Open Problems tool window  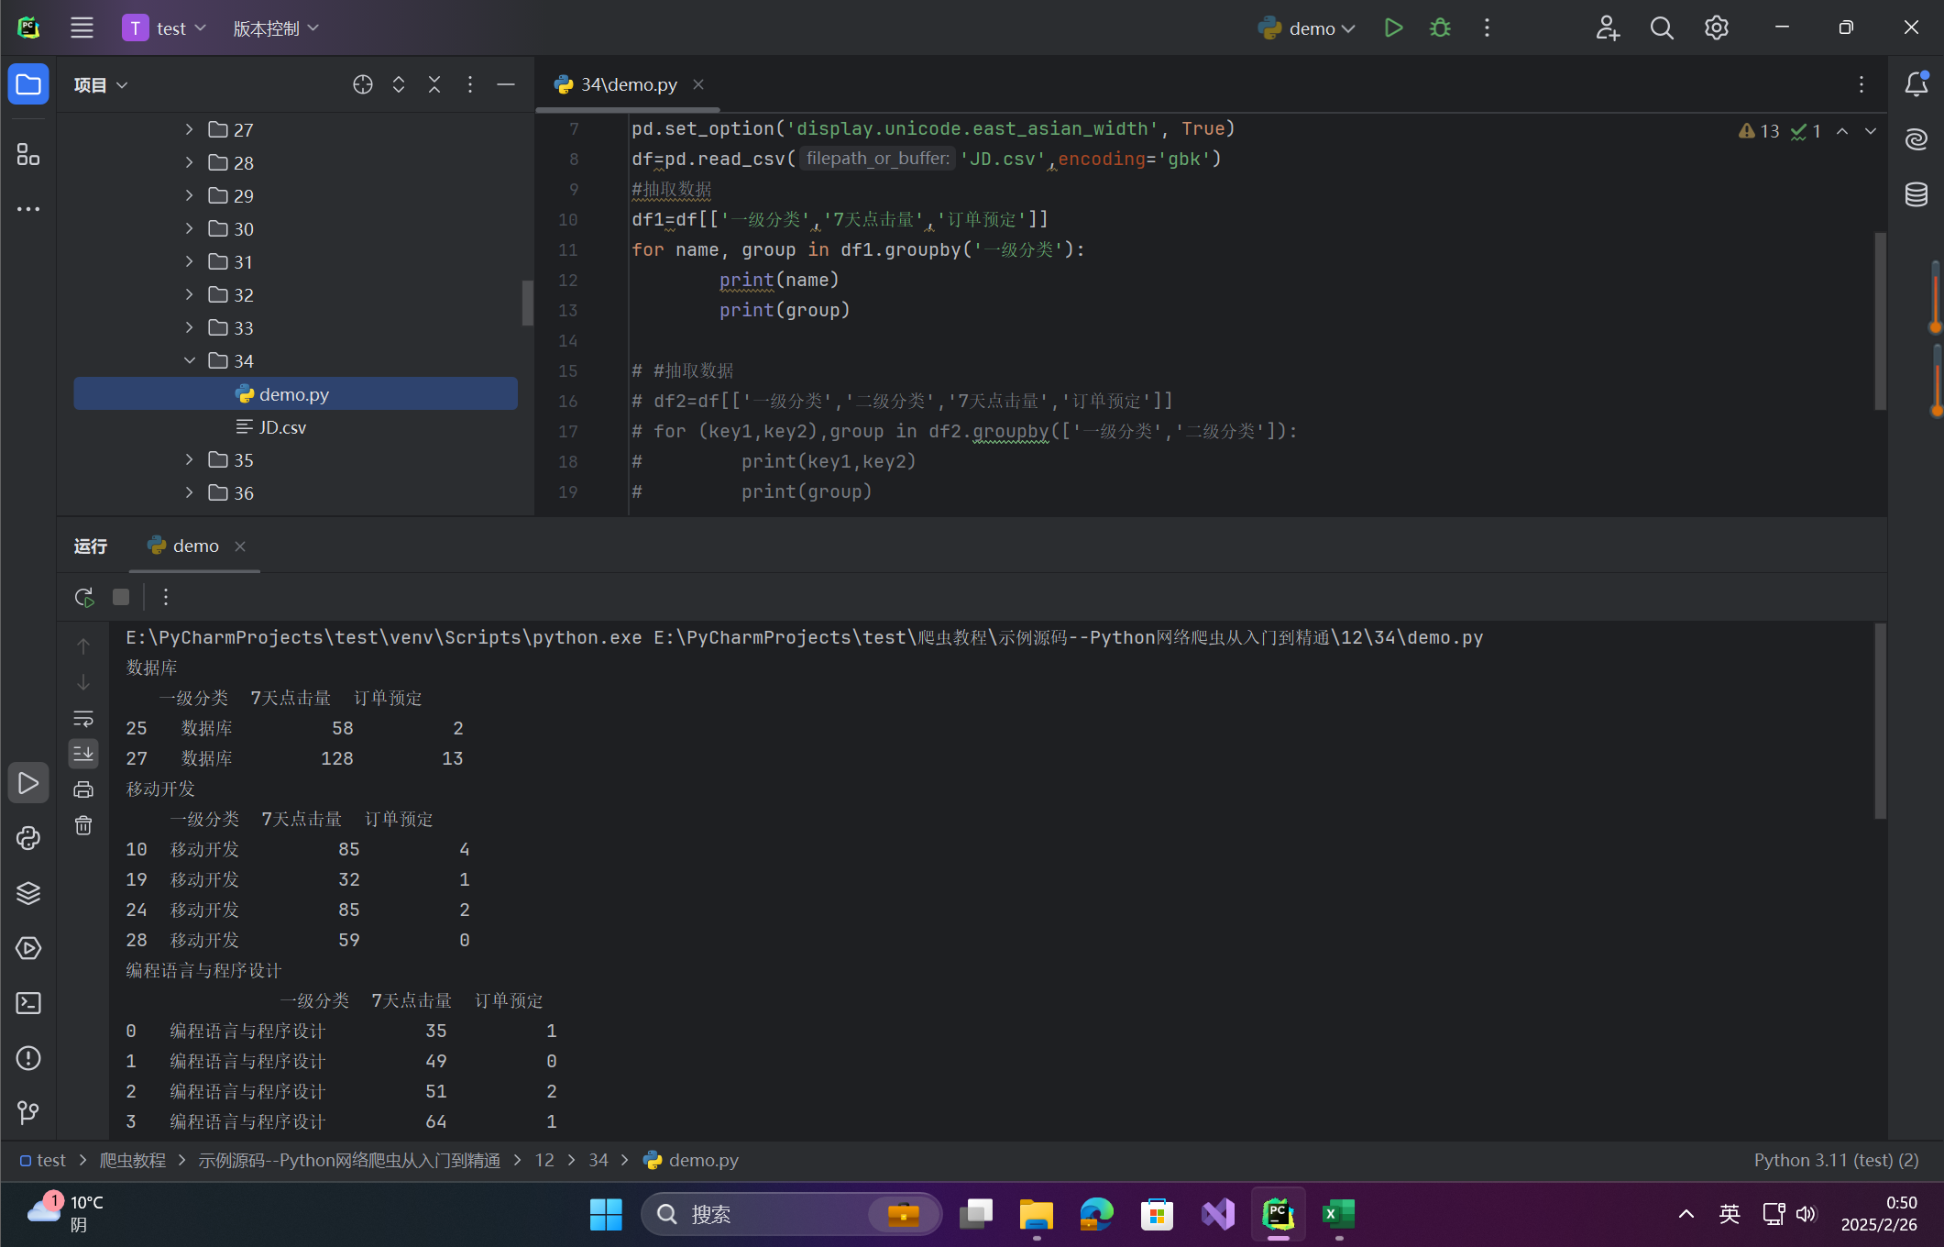pos(28,1058)
